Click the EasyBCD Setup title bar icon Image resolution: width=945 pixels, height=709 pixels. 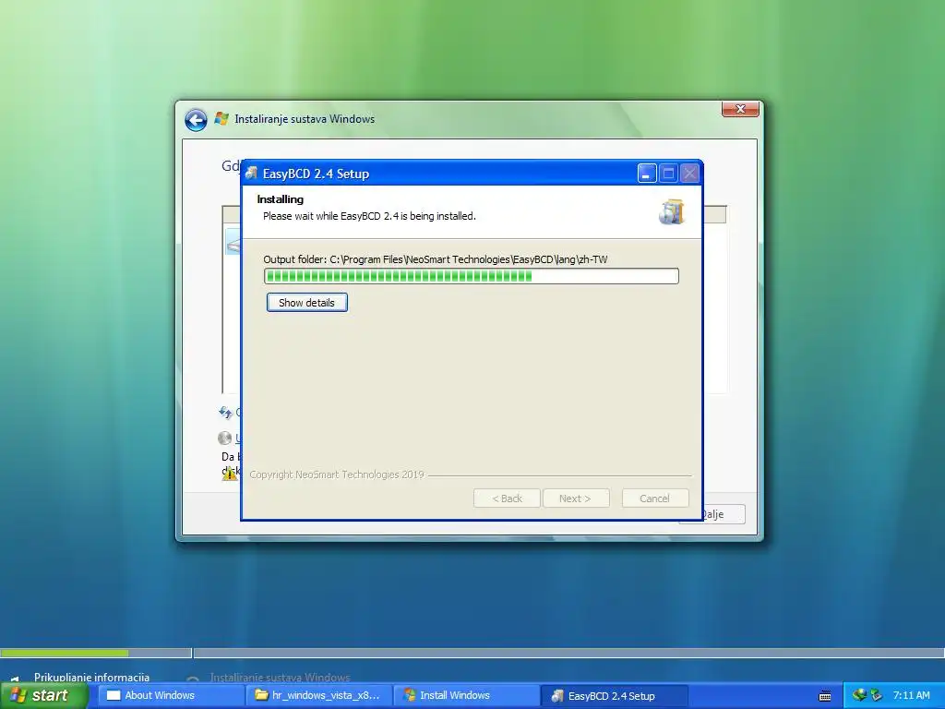251,174
